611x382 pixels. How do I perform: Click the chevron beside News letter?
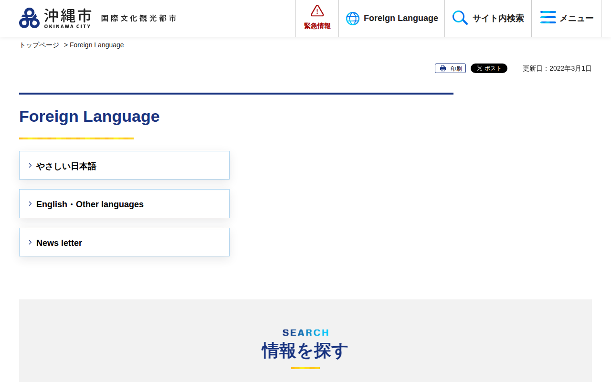click(30, 243)
